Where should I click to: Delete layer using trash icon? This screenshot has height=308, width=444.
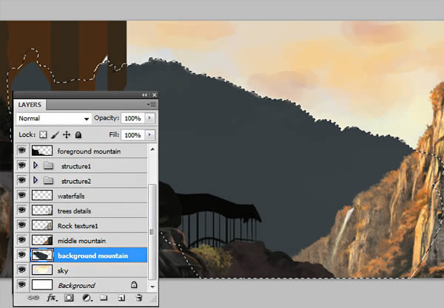click(139, 298)
